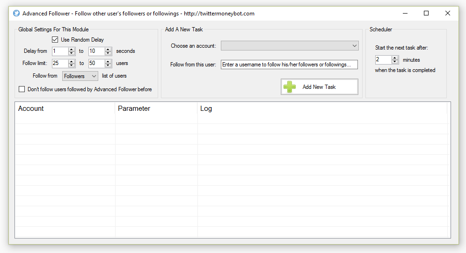Click the 'Choose an account:' label
The width and height of the screenshot is (466, 253).
[x=194, y=46]
